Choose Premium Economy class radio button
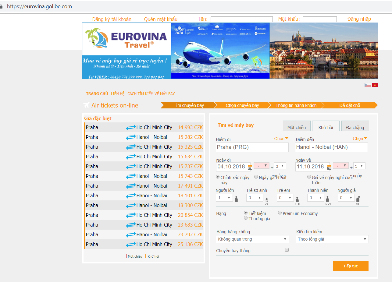The height and width of the screenshot is (282, 392). coord(280,213)
